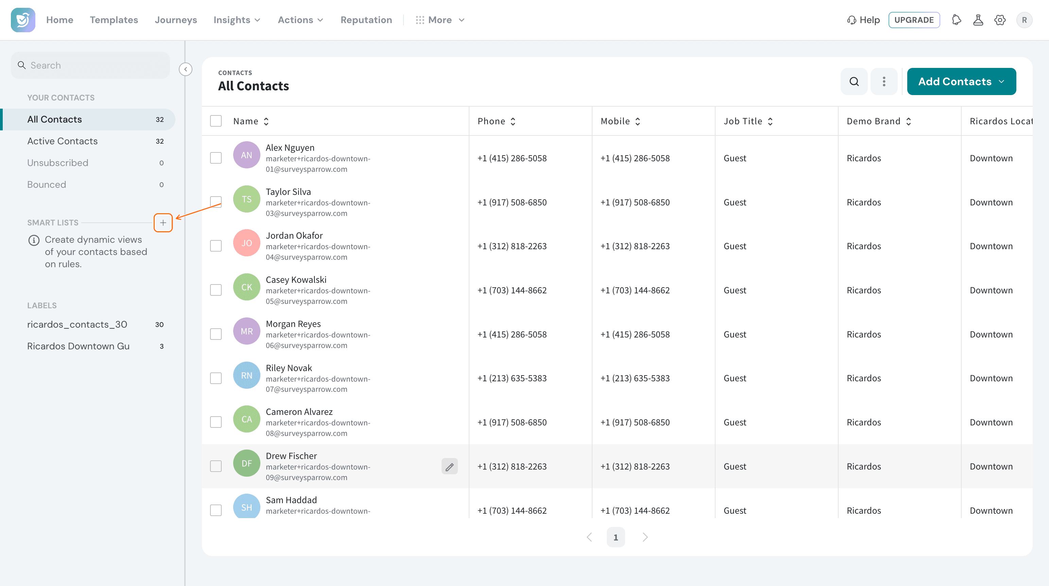Screen dimensions: 1049x586
Task: Open the notifications bell icon
Action: (957, 20)
